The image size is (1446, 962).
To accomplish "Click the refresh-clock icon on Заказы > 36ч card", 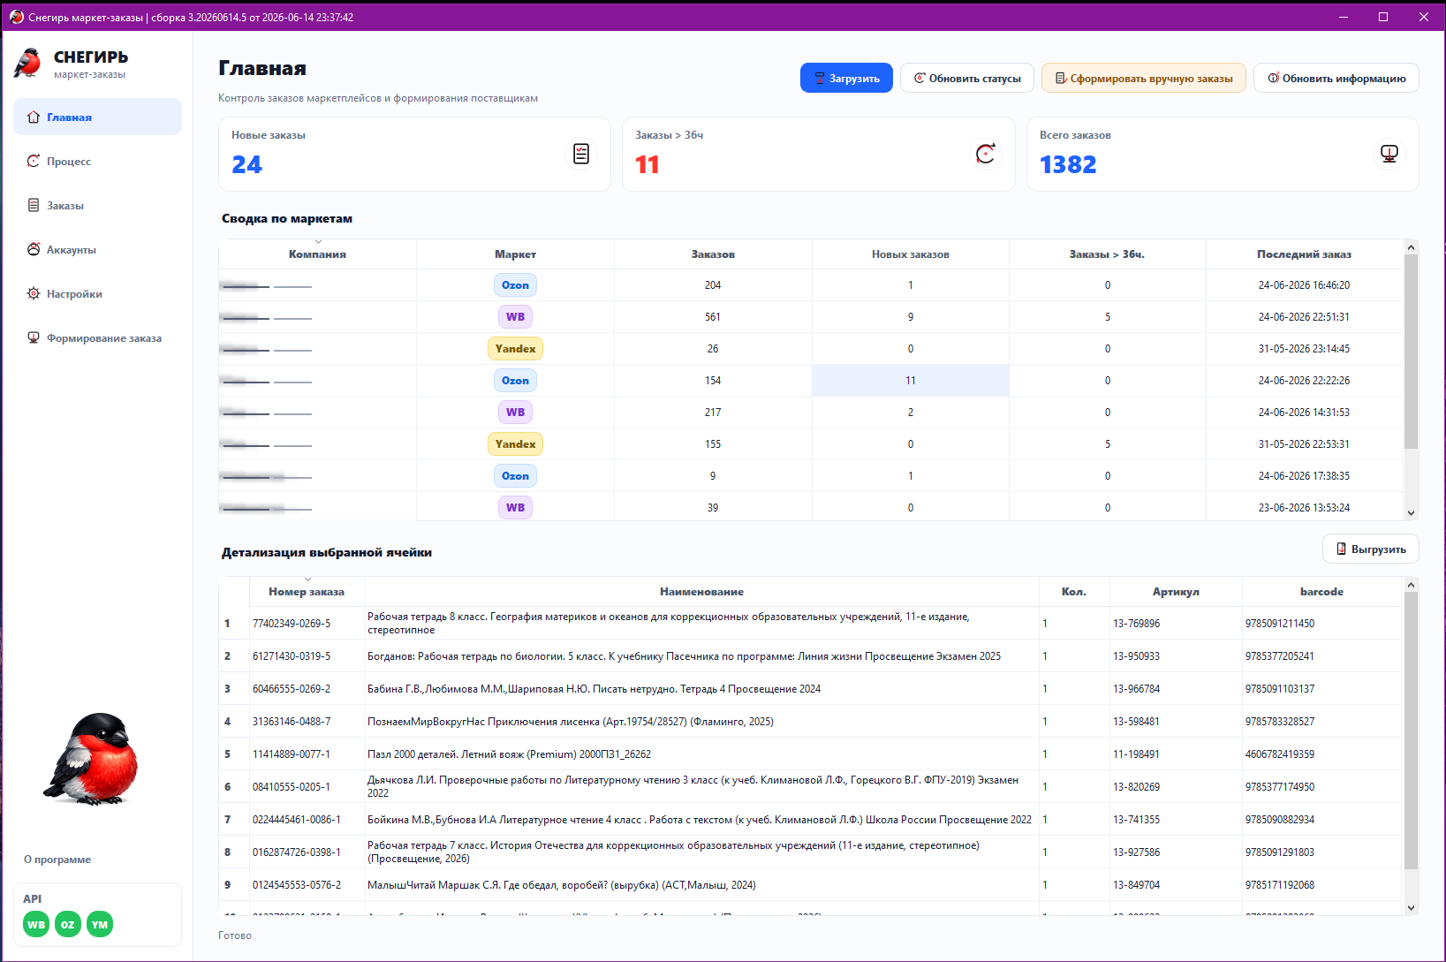I will click(985, 154).
